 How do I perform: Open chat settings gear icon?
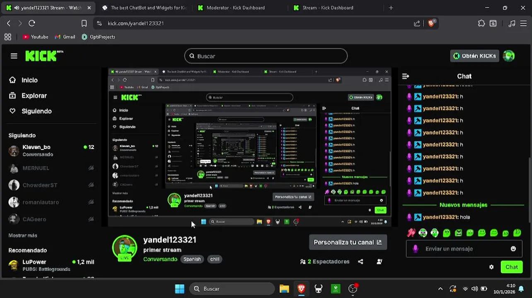pyautogui.click(x=491, y=267)
